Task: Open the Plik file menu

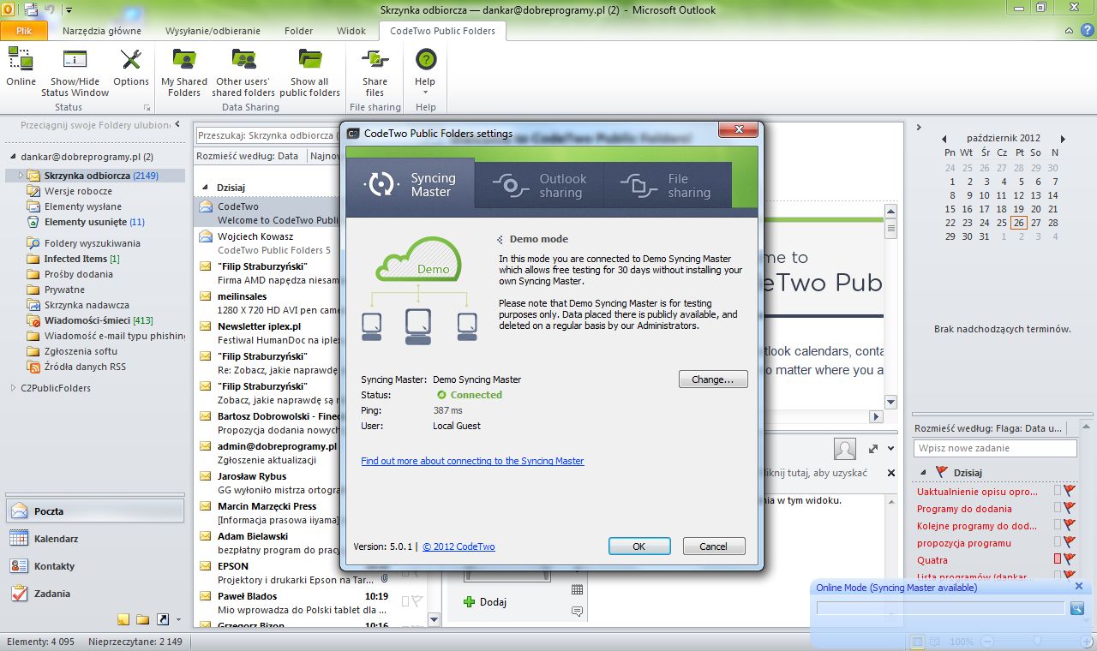Action: [x=24, y=31]
